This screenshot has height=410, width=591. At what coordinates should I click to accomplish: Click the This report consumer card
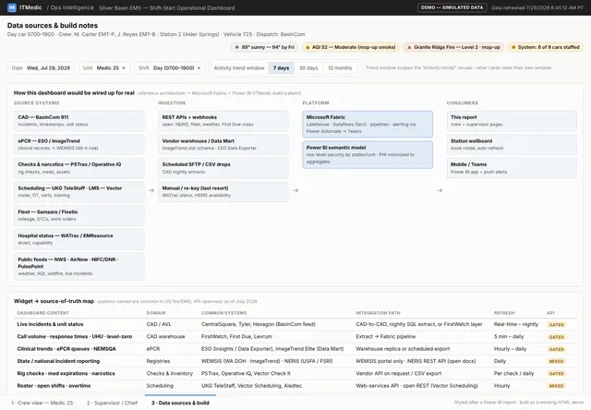(x=512, y=121)
